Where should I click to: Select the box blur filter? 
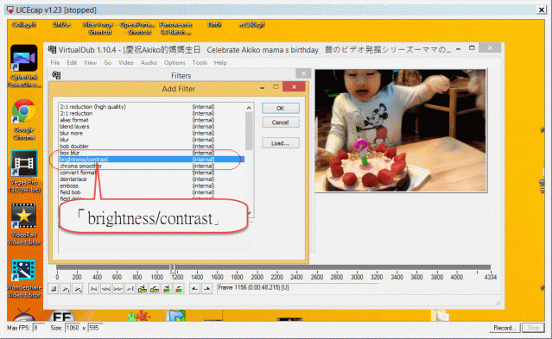pos(152,153)
